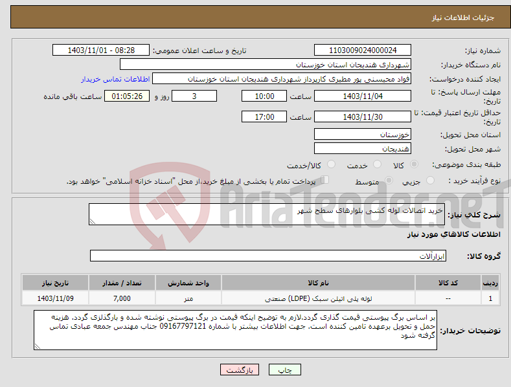511x387 pixels.
Task: Click the response deadline time 10:00
Action: coord(264,96)
